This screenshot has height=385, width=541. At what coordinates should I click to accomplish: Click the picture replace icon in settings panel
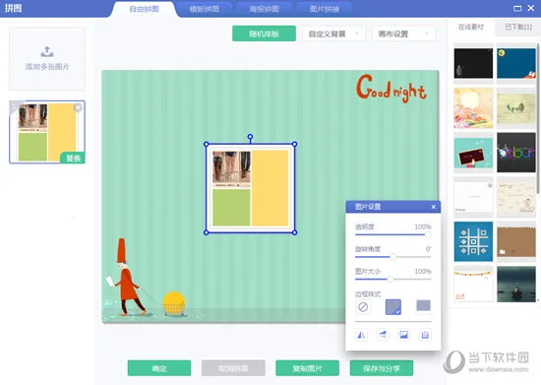pos(403,335)
